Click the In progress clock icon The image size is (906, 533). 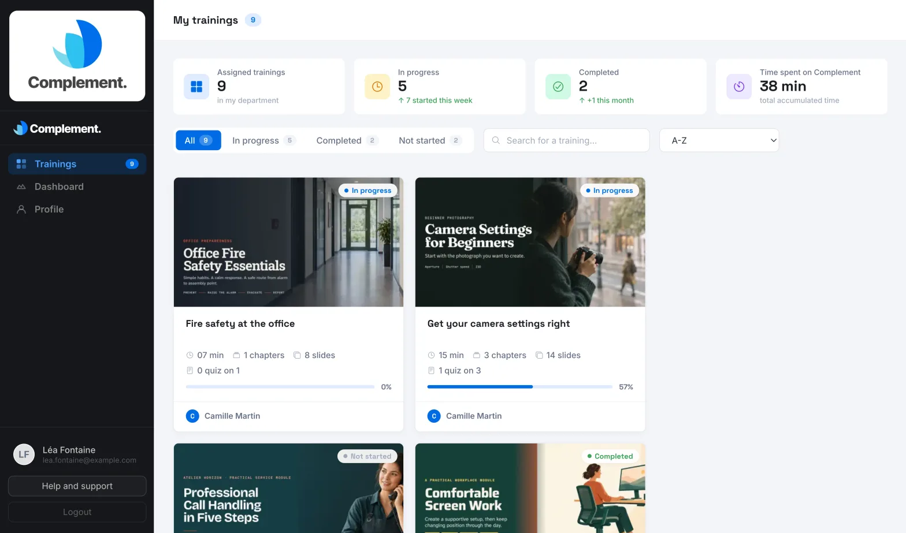(x=377, y=87)
